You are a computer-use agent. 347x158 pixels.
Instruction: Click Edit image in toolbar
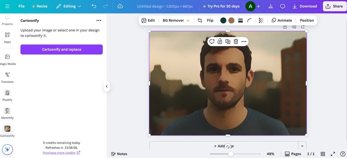(x=148, y=20)
